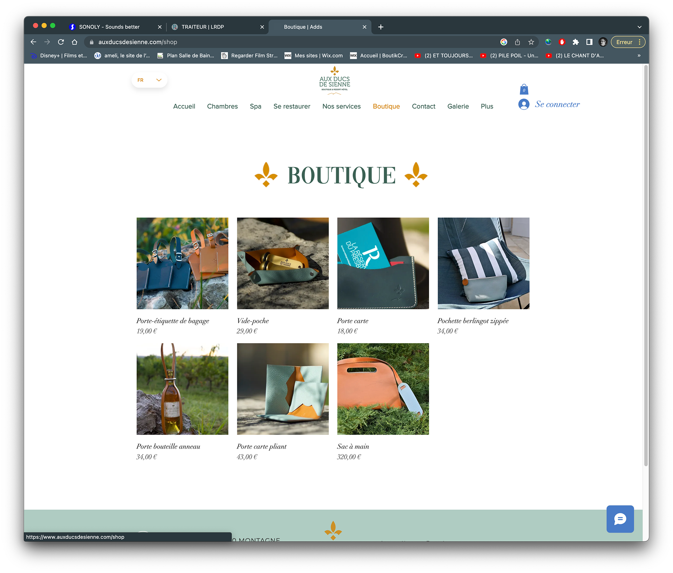Click Vide-poche product title
The width and height of the screenshot is (673, 573).
pos(253,321)
